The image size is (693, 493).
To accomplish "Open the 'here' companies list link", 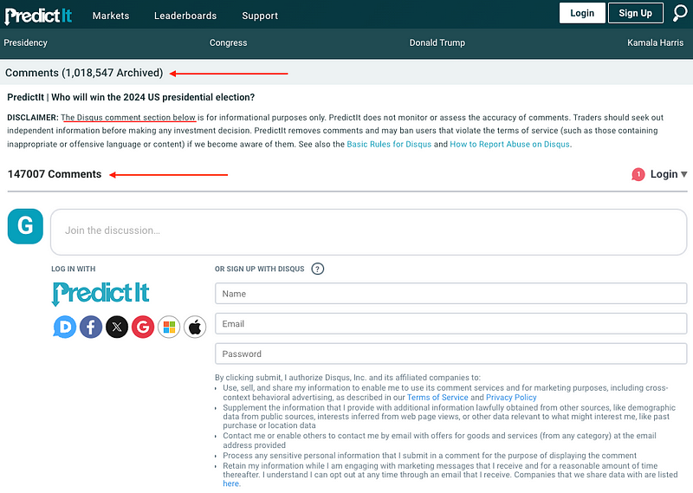I will point(231,483).
